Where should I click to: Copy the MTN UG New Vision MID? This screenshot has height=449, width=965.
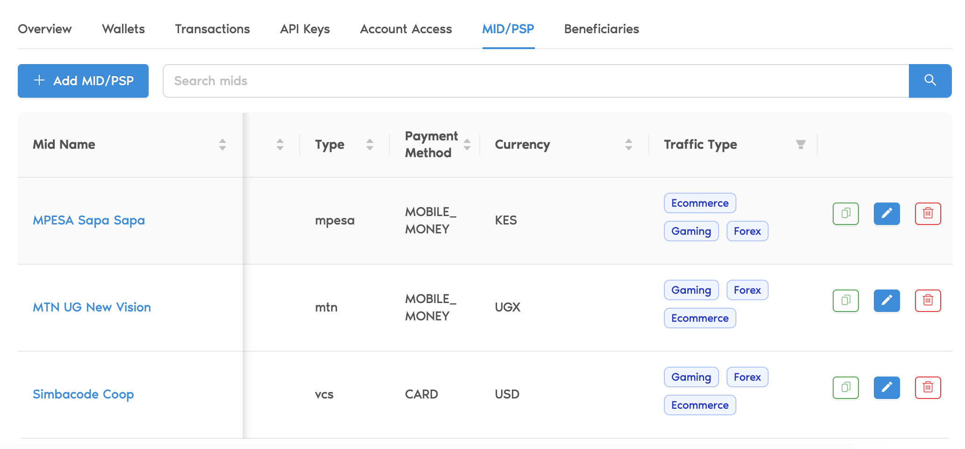click(845, 300)
